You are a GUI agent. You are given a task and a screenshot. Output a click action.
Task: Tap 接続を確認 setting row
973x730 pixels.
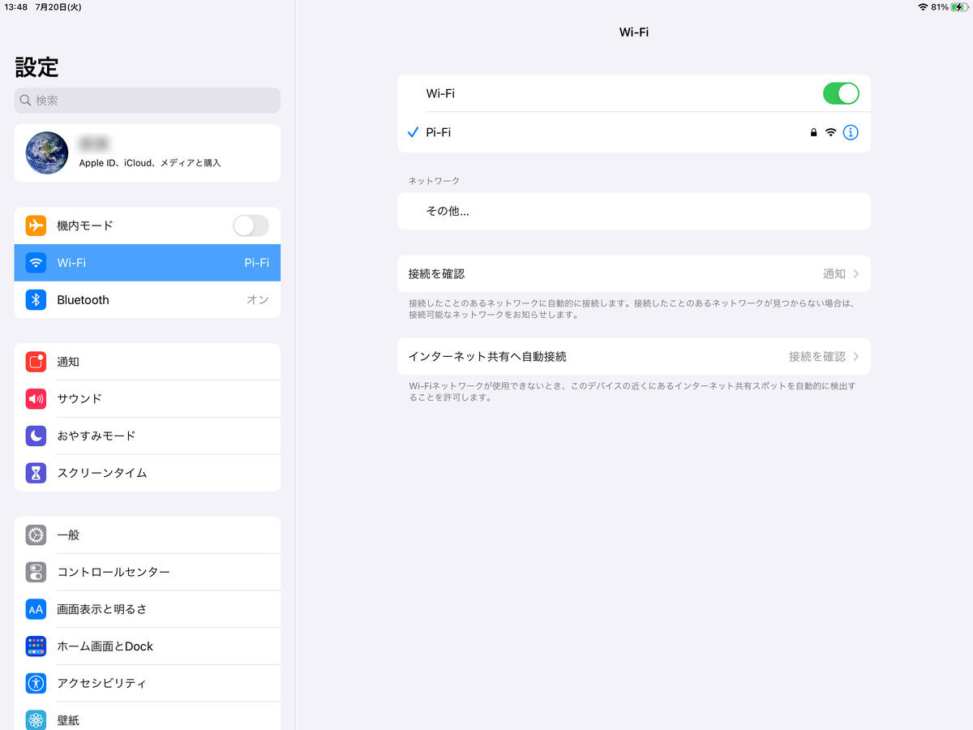(634, 274)
